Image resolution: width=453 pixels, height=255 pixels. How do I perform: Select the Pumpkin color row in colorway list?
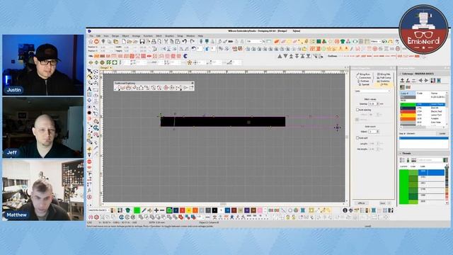tap(423, 118)
